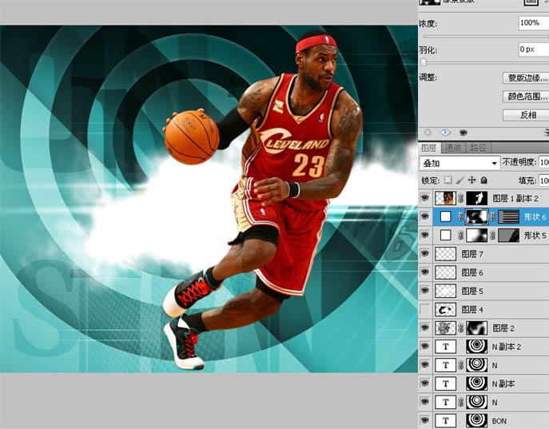Click the lock all padlock icon
The width and height of the screenshot is (549, 429).
pyautogui.click(x=484, y=181)
